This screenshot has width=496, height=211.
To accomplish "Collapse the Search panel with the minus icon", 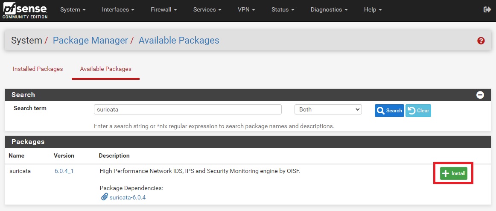I will [480, 94].
